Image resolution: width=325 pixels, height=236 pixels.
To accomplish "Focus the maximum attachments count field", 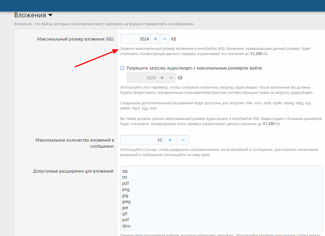I will tap(142, 140).
